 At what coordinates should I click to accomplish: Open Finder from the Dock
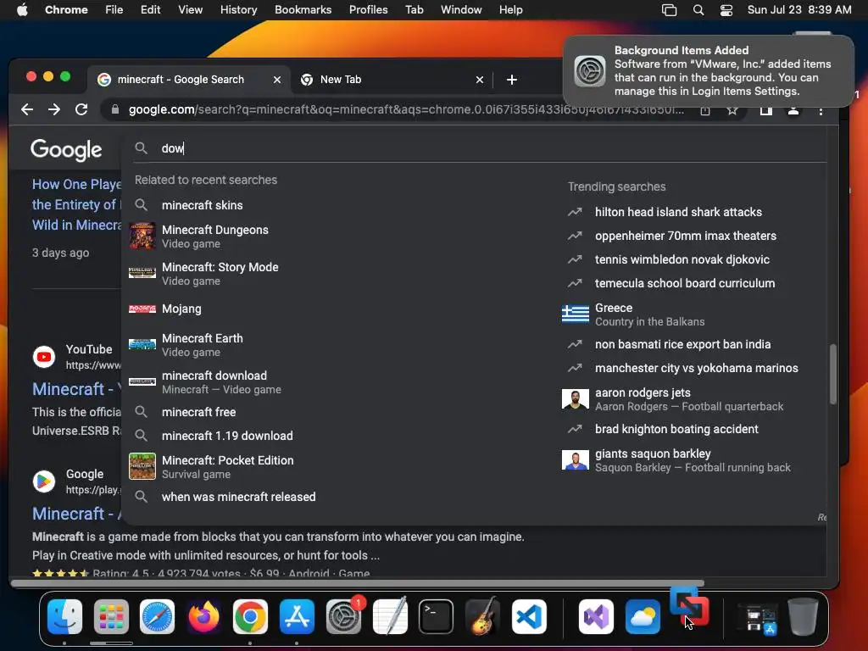(x=64, y=616)
